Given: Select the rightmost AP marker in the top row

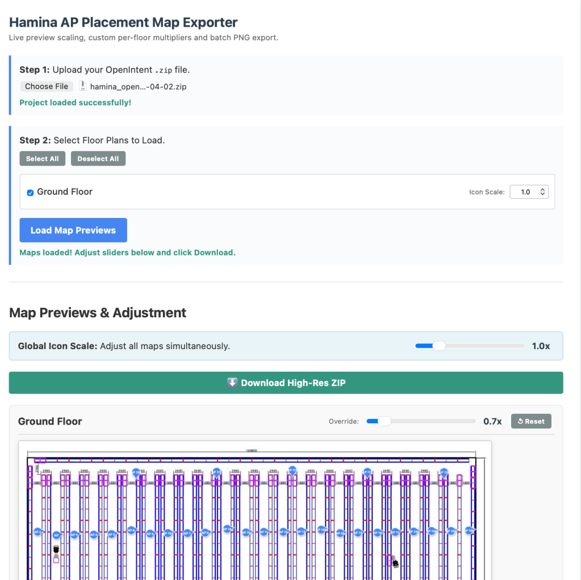Looking at the screenshot, I should pos(444,472).
